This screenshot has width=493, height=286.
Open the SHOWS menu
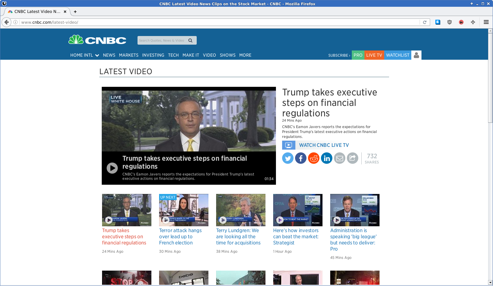228,55
